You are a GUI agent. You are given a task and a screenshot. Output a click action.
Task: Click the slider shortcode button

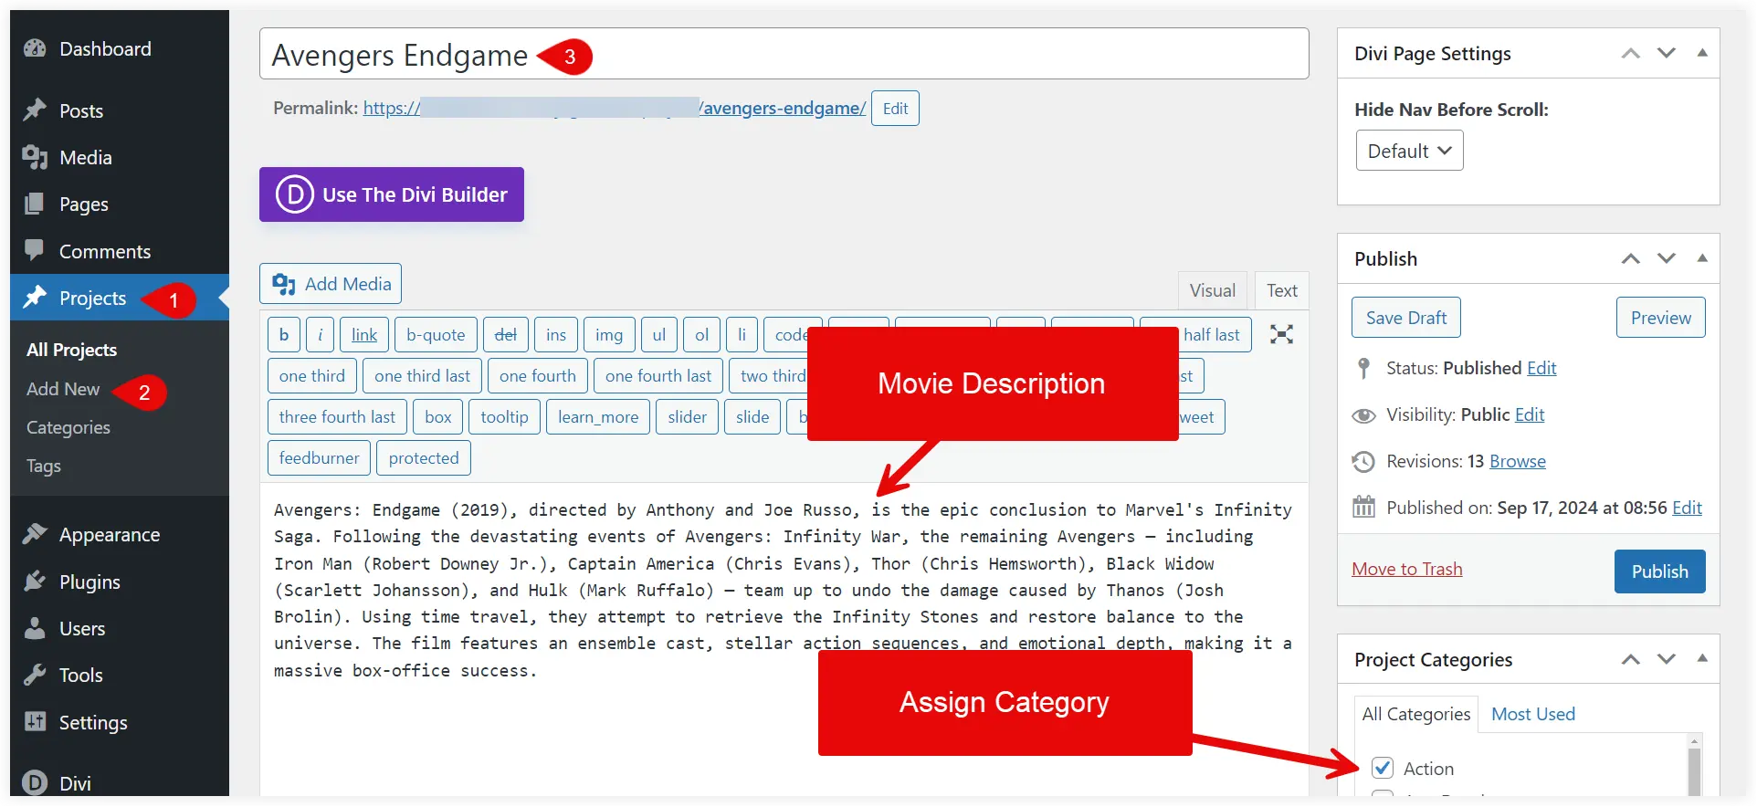click(687, 417)
